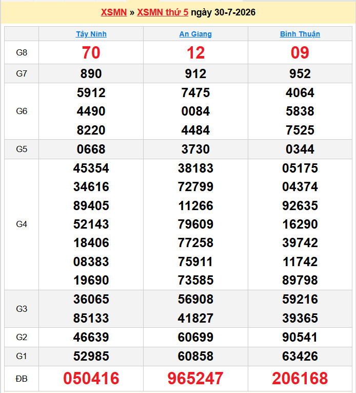Click the G3 row label

22,309
